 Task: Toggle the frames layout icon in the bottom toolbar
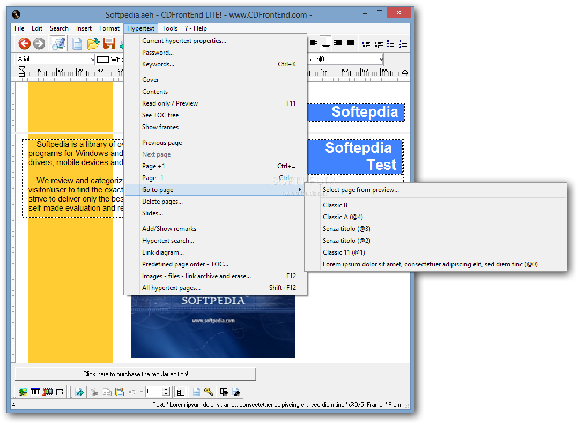pos(181,392)
